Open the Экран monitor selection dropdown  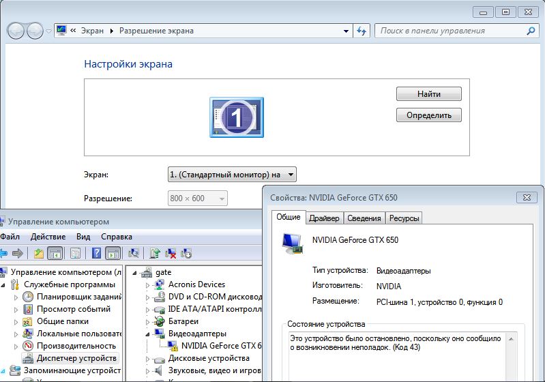232,175
